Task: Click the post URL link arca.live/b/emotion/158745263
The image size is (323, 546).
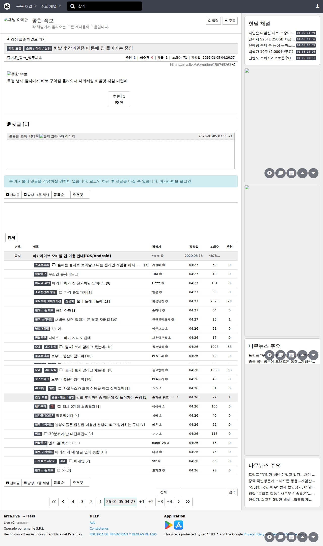Action: pos(201,65)
